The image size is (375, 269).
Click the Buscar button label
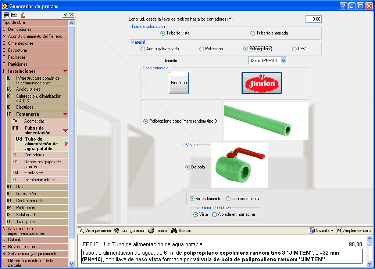pos(185,230)
